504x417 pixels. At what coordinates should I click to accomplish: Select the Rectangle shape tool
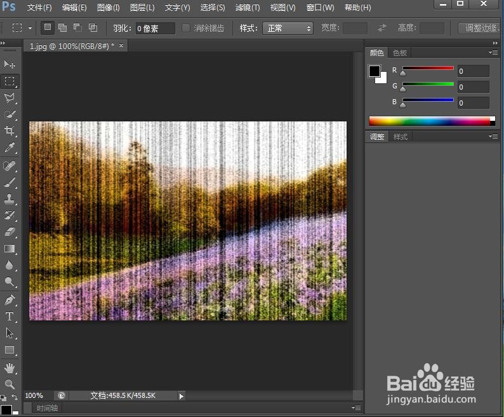pos(10,350)
